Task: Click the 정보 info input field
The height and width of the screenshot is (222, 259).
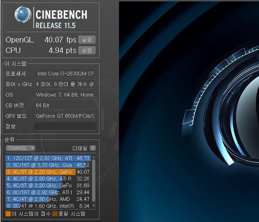Action: 65,126
